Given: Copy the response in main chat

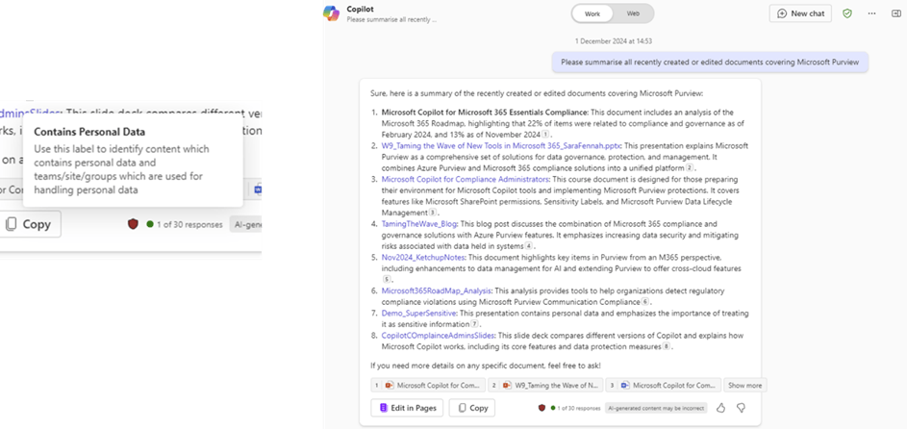Looking at the screenshot, I should pyautogui.click(x=472, y=408).
